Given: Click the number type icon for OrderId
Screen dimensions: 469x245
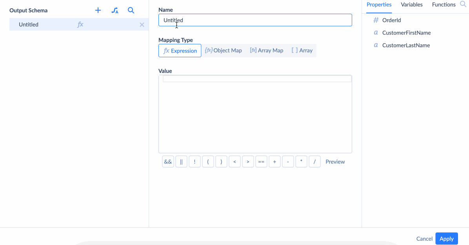Looking at the screenshot, I should (x=376, y=20).
